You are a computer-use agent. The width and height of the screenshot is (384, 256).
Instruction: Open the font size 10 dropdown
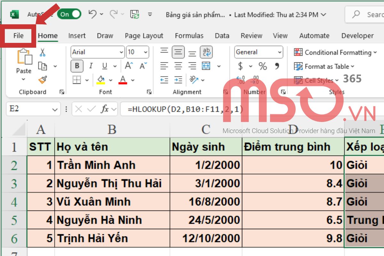(146, 52)
